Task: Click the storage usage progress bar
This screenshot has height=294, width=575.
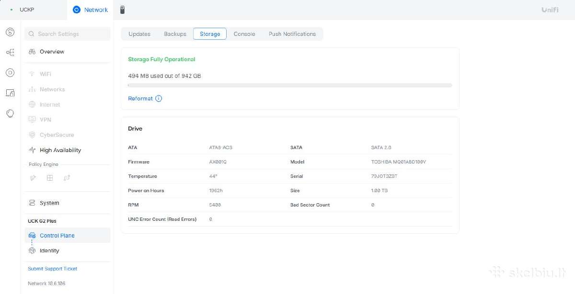Action: point(290,85)
